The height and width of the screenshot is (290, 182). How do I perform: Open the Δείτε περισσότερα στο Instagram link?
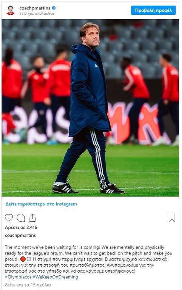point(41,204)
